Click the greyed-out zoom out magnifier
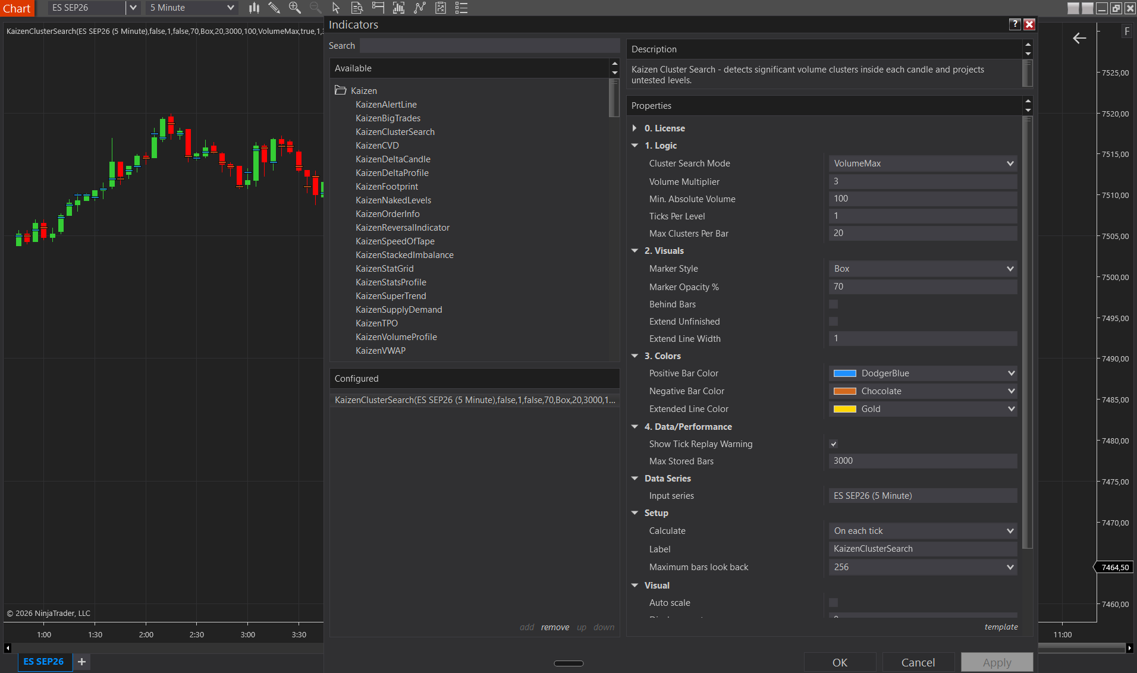 (315, 8)
